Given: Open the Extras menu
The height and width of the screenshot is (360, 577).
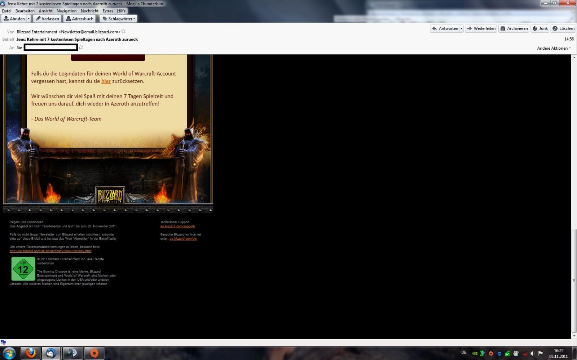Looking at the screenshot, I should pos(107,11).
